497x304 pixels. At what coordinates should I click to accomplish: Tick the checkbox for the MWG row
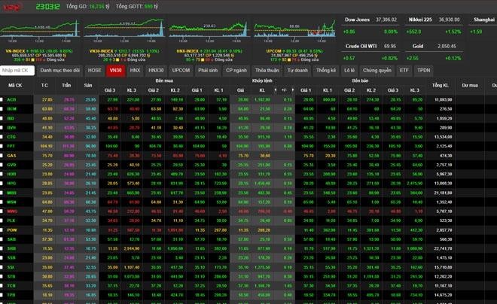tap(2, 211)
